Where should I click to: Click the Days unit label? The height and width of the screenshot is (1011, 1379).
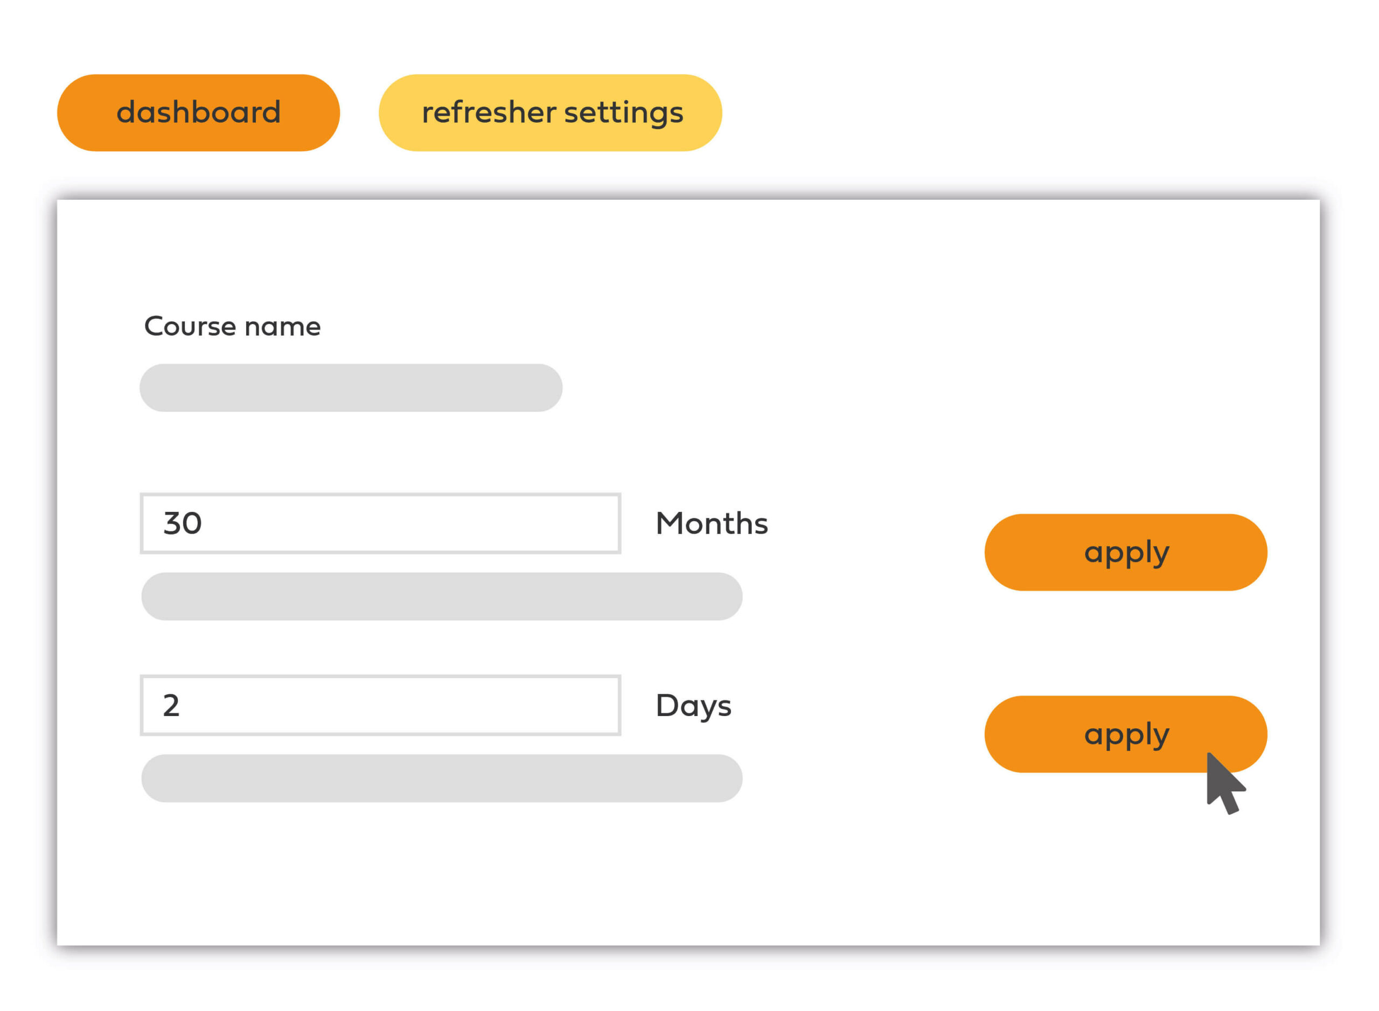[x=693, y=706]
